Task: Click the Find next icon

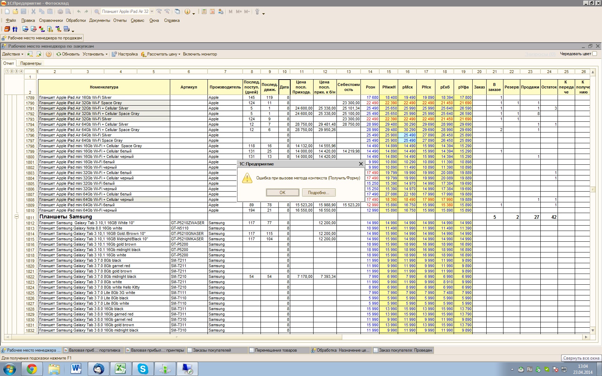Action: click(x=159, y=11)
